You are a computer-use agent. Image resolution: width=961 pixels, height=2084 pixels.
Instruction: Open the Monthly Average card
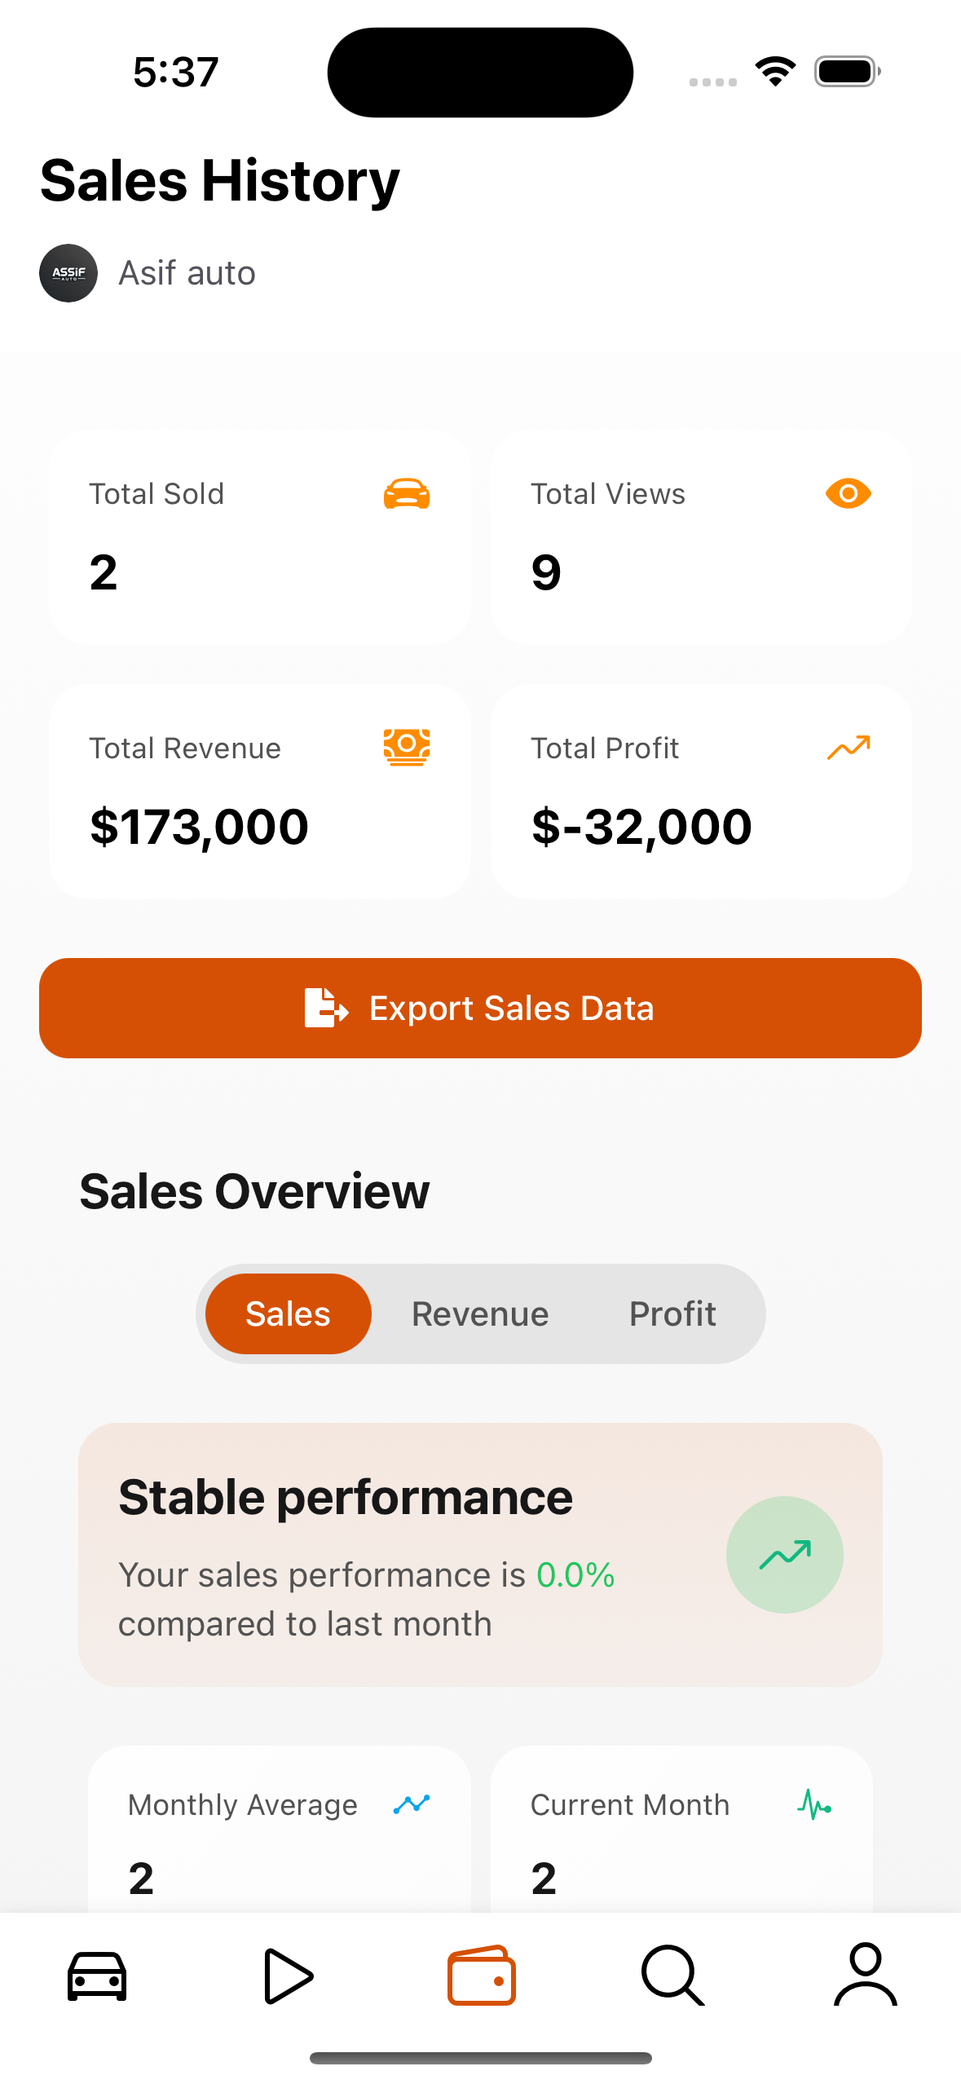click(x=280, y=1830)
